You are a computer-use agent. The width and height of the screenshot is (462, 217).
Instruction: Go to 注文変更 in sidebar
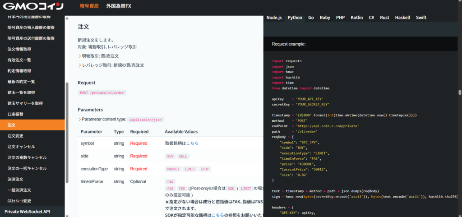tap(15, 136)
